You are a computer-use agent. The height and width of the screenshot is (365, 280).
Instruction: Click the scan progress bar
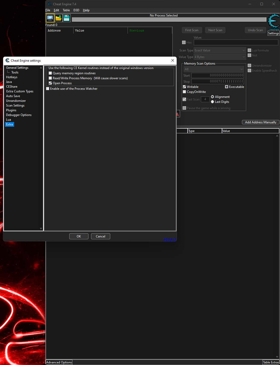point(169,19)
